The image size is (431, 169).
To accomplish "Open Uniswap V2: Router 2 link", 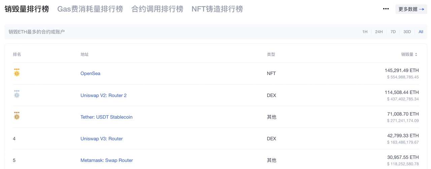I will pos(103,95).
